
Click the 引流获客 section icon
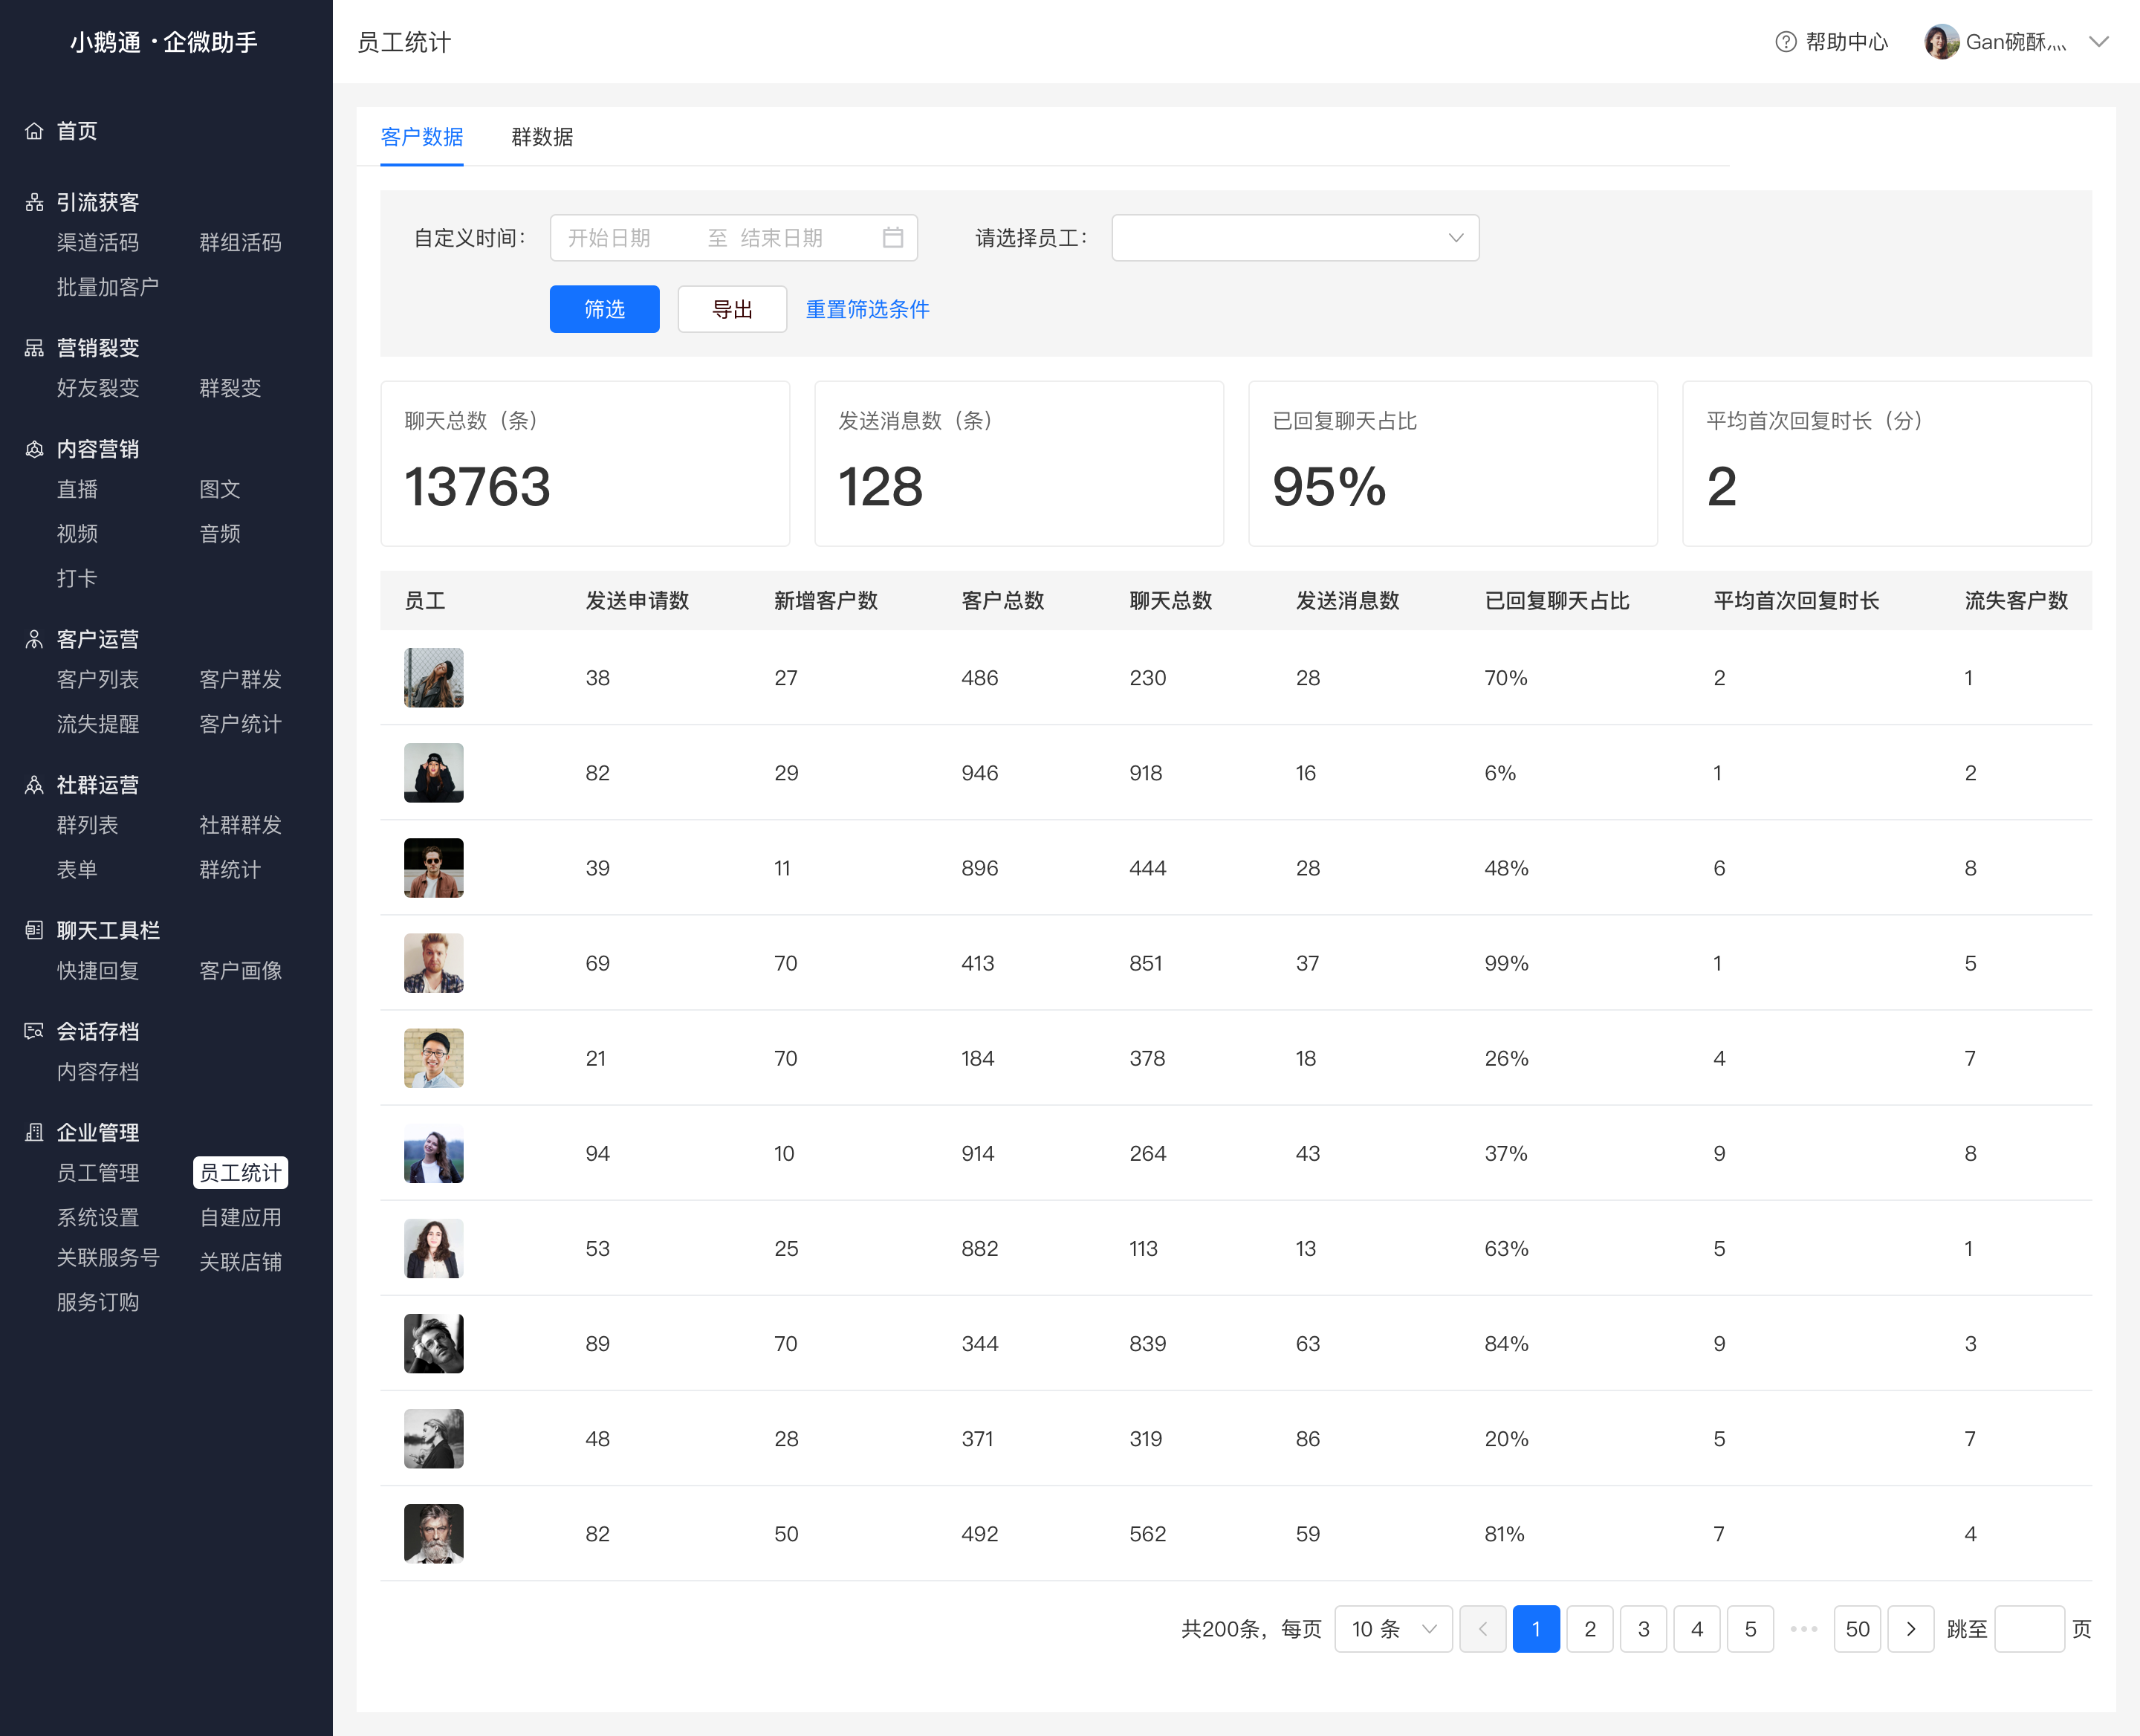point(34,203)
